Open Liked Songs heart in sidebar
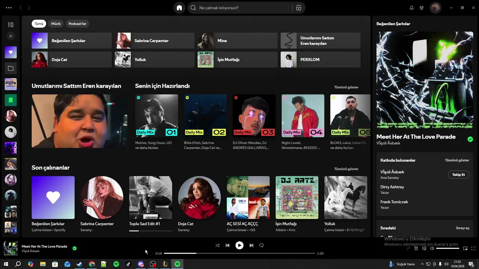Viewport: 479px width, 269px height. click(10, 52)
